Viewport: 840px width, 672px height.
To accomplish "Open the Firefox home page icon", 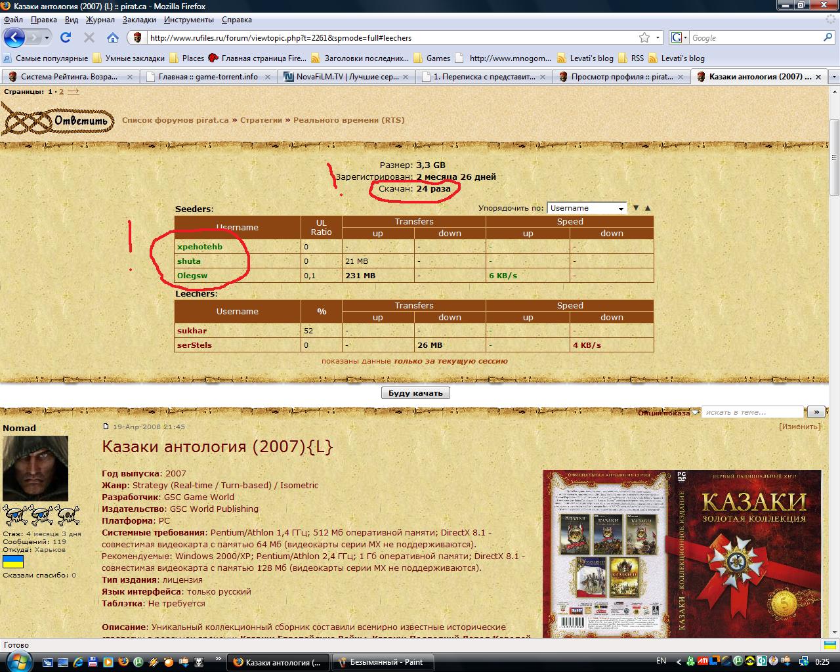I will pyautogui.click(x=113, y=37).
